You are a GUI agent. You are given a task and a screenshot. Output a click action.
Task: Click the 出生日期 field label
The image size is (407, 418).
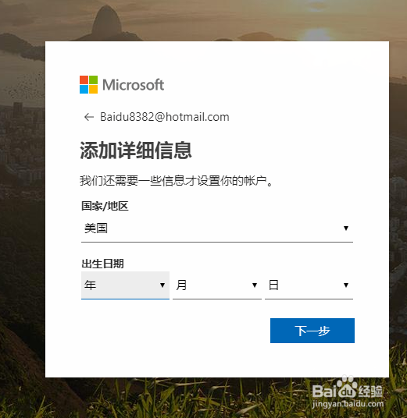click(102, 264)
